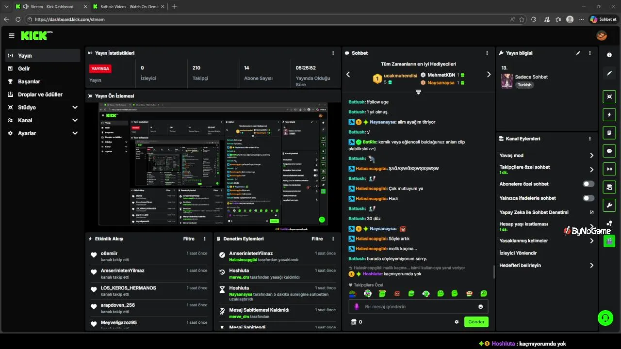The height and width of the screenshot is (349, 621).
Task: Click the browser address bar URL
Action: coord(70,19)
